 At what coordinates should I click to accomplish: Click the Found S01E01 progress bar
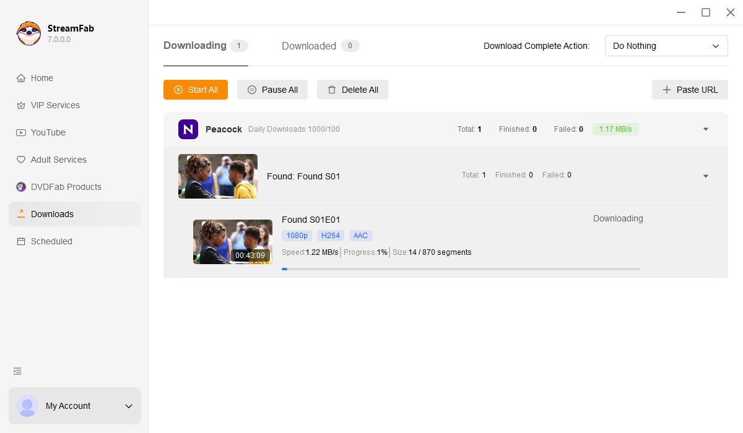461,269
